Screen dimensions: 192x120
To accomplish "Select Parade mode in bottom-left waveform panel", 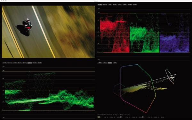I will [5, 63].
